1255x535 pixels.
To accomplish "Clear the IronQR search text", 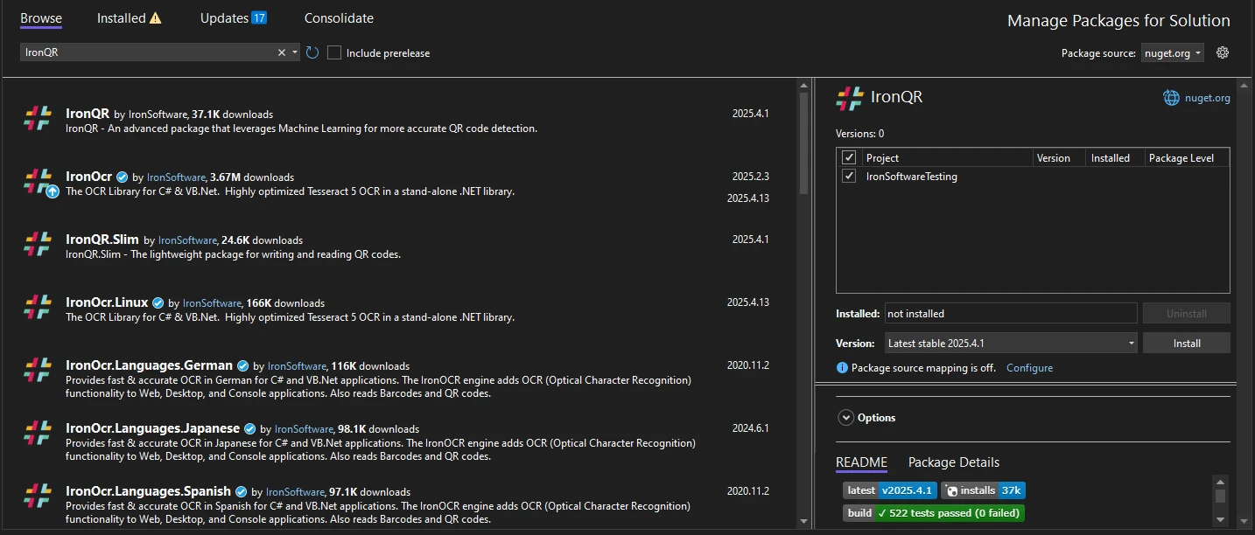I will click(x=282, y=52).
